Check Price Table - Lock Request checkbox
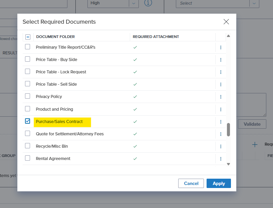 [27, 71]
